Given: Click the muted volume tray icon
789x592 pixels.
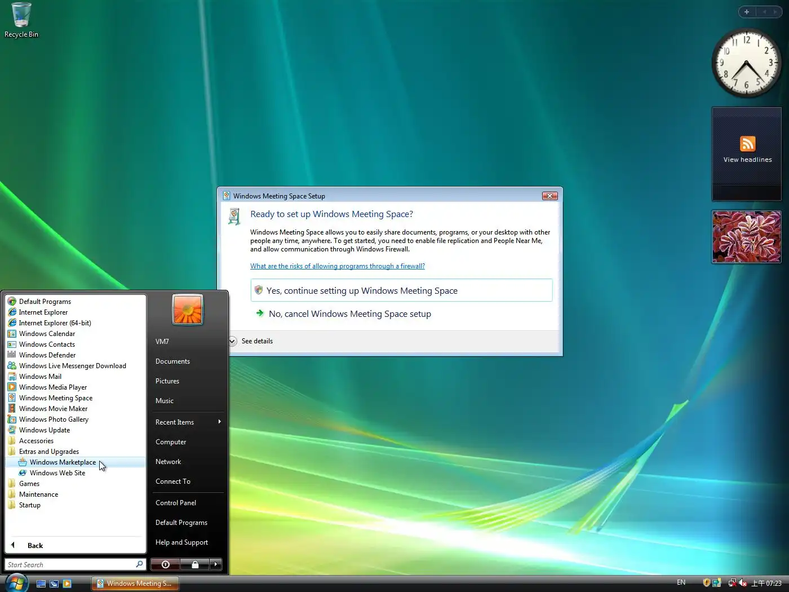Looking at the screenshot, I should click(743, 583).
